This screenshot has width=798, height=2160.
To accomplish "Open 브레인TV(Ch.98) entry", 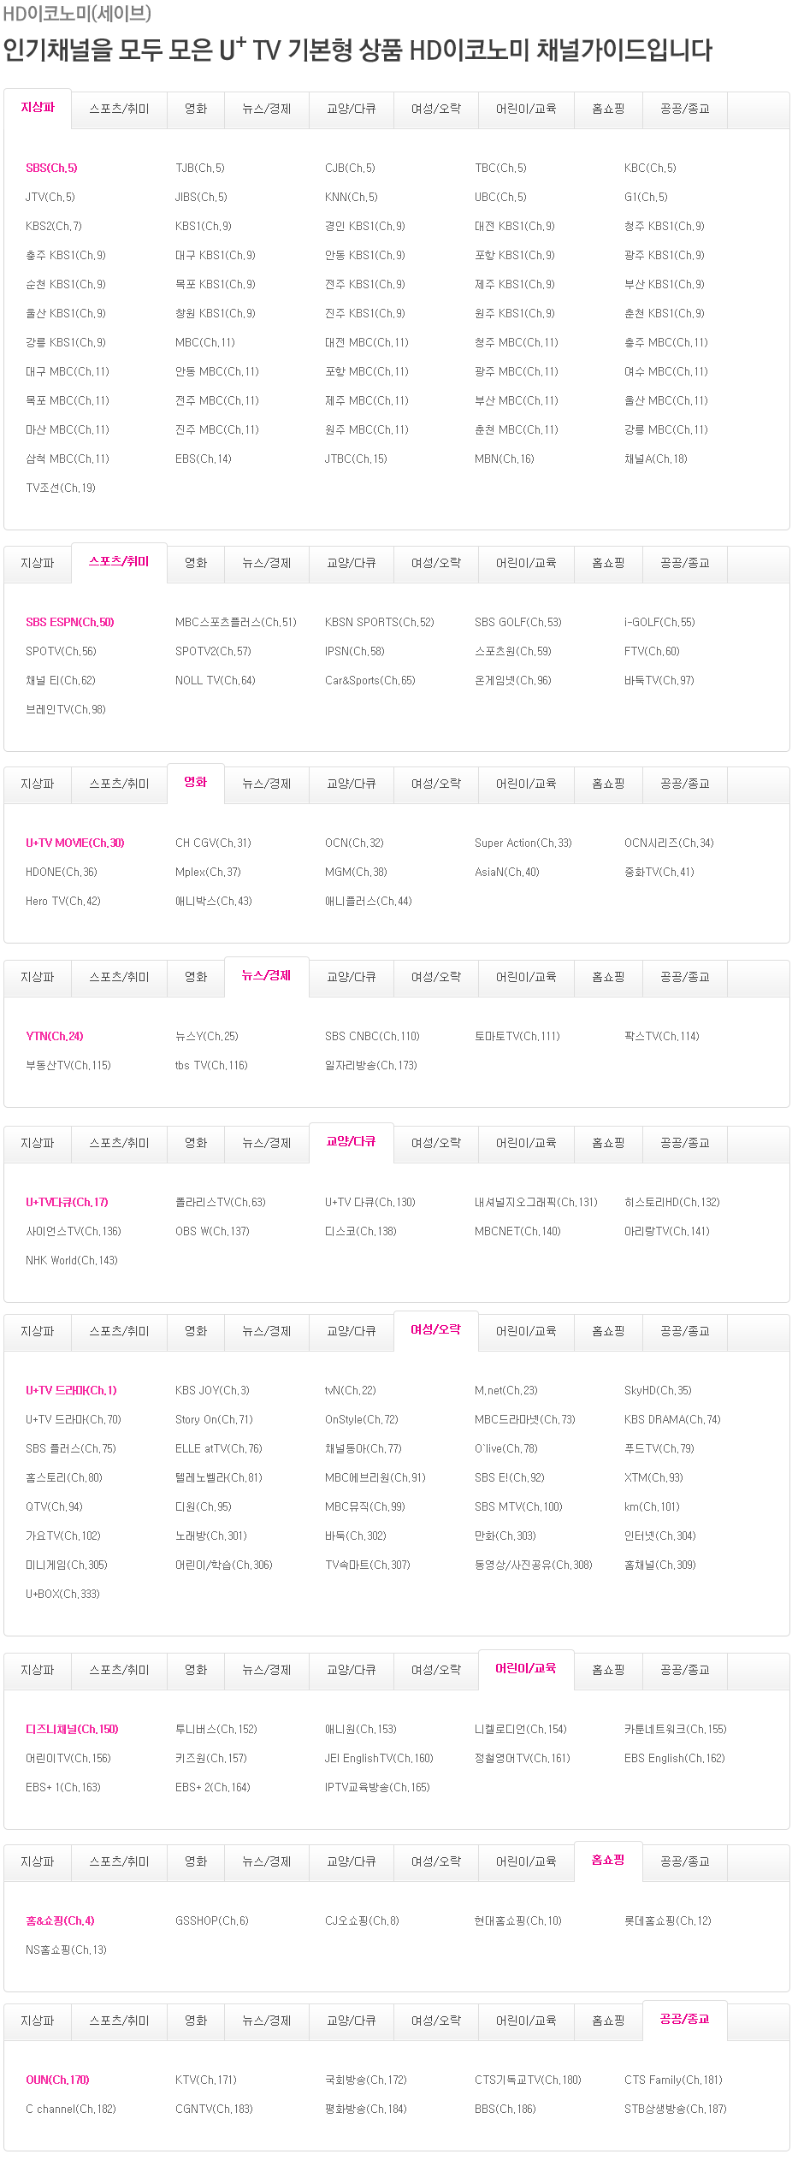I will (66, 710).
